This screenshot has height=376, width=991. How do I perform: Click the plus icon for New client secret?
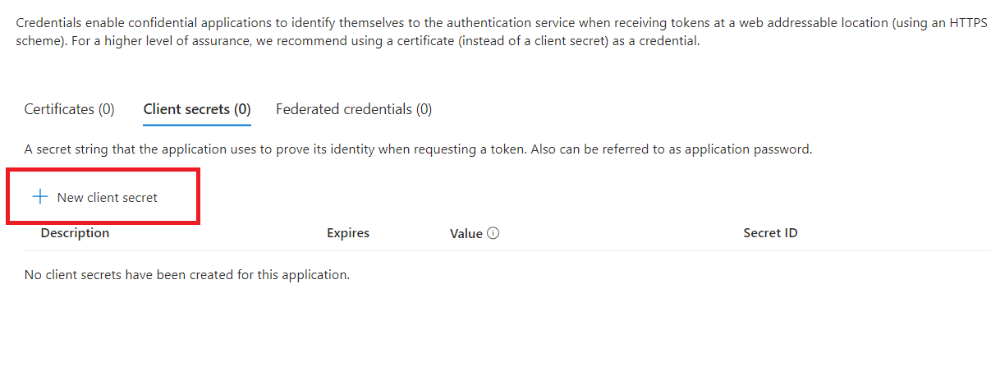pos(39,197)
